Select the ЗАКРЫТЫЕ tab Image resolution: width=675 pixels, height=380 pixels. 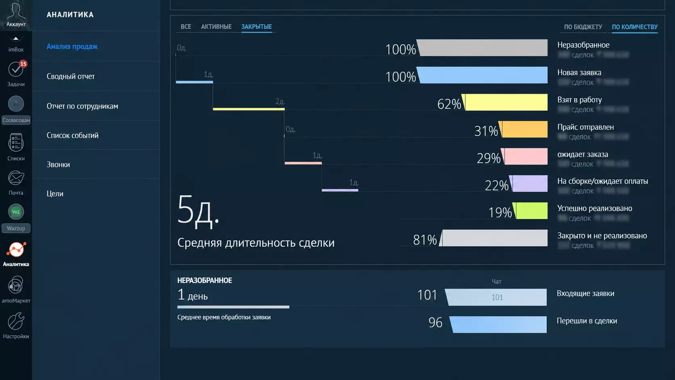(256, 27)
